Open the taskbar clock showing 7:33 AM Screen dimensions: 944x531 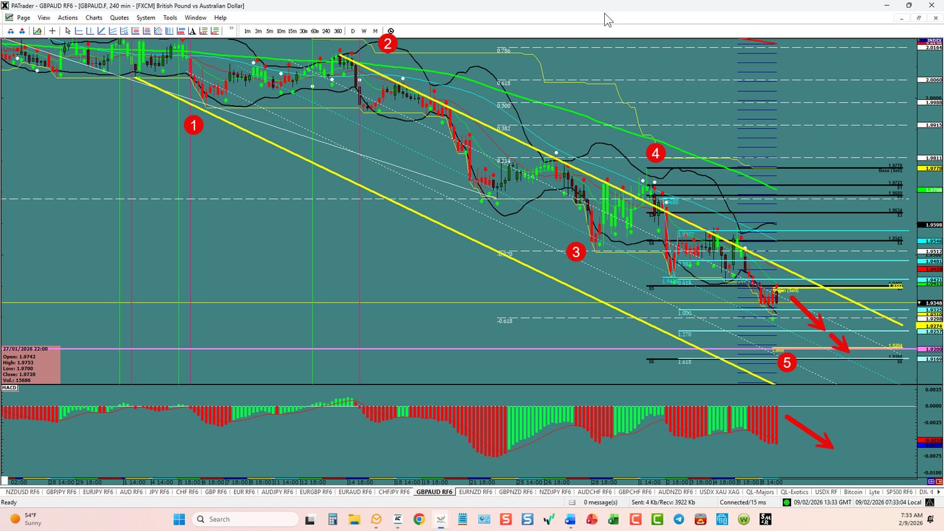(911, 519)
